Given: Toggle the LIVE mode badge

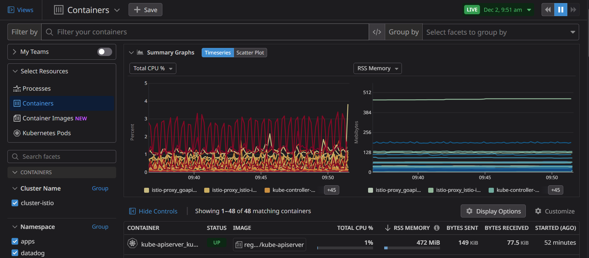Looking at the screenshot, I should click(472, 10).
